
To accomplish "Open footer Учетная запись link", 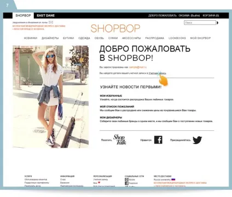I will [x=101, y=179].
